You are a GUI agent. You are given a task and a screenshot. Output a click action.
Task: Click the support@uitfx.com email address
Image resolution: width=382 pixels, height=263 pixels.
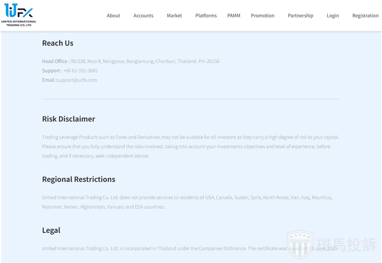pyautogui.click(x=77, y=80)
